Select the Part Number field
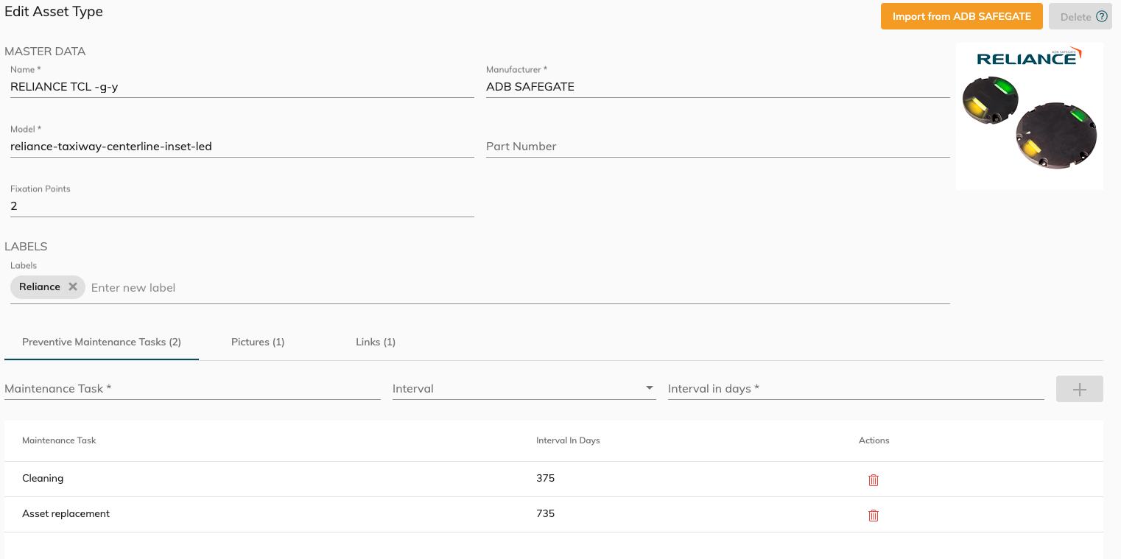The width and height of the screenshot is (1121, 559). [717, 147]
